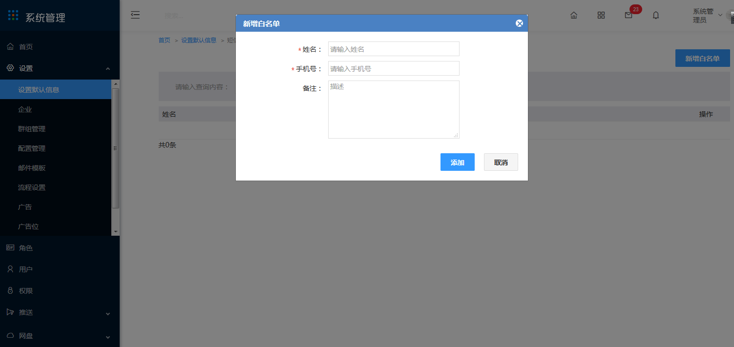Click the 用户 person icon
This screenshot has width=734, height=347.
(10, 269)
